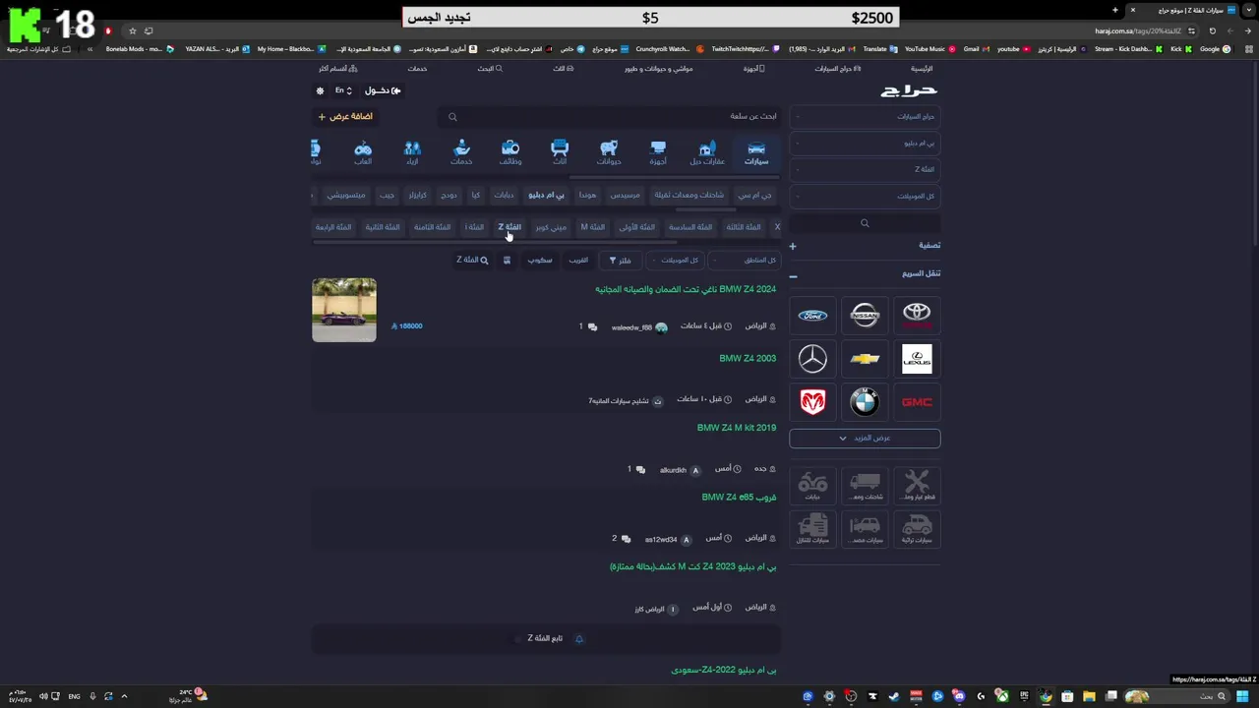Pick the GMC brand logo
Screen dimensions: 1259x708
[x=917, y=401]
